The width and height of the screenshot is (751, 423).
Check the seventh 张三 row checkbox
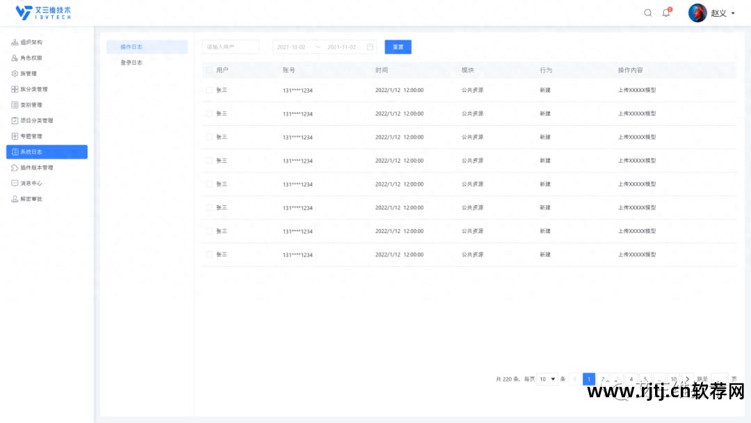click(x=209, y=231)
